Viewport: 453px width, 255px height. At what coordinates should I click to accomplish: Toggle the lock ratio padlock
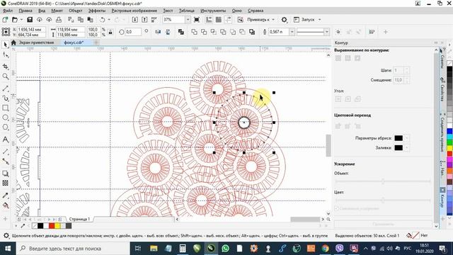click(110, 32)
